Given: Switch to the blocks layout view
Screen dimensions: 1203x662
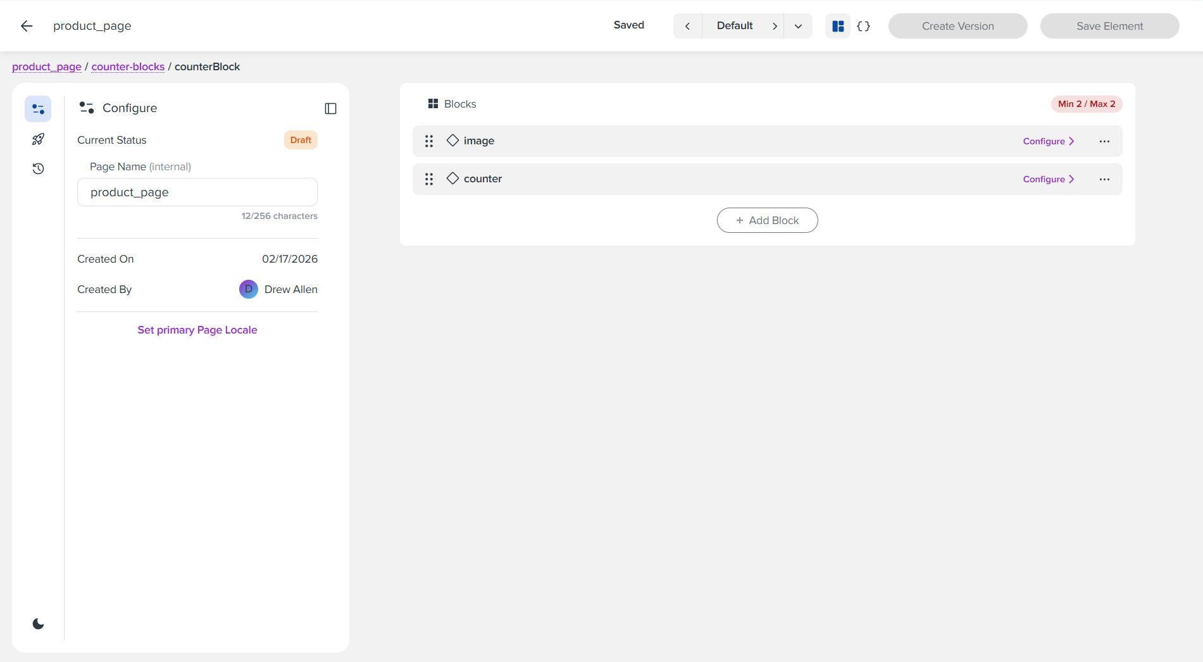Looking at the screenshot, I should coord(838,26).
